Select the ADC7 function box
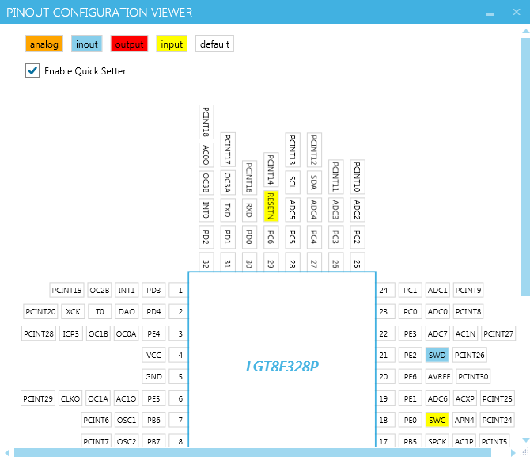 click(437, 333)
